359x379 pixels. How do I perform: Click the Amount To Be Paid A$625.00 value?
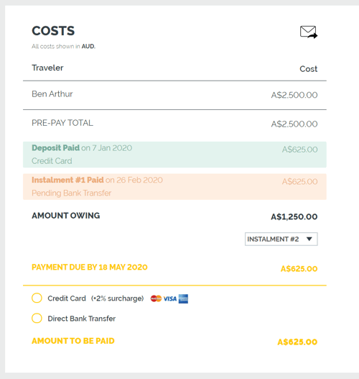point(297,342)
